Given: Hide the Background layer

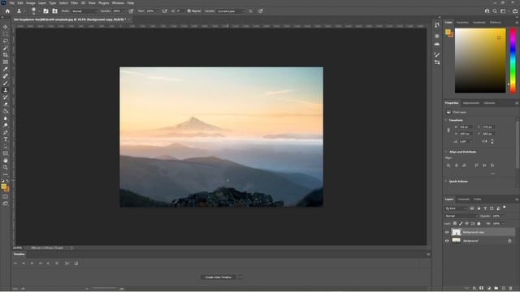Looking at the screenshot, I should [447, 241].
